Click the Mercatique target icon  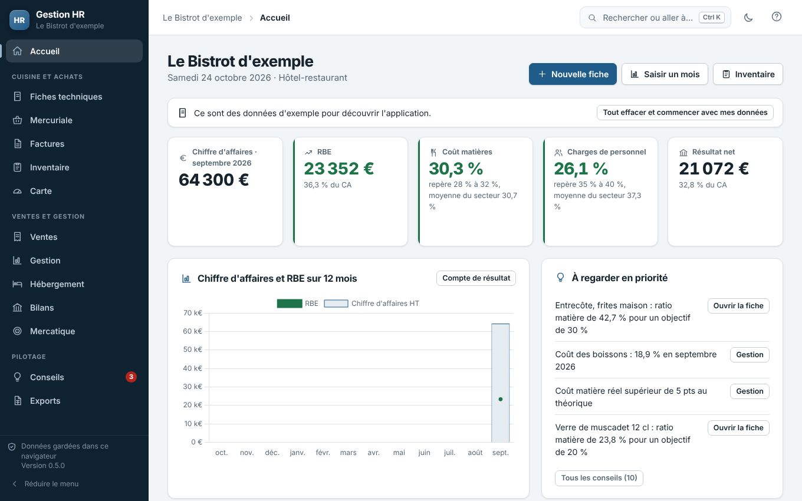point(18,331)
